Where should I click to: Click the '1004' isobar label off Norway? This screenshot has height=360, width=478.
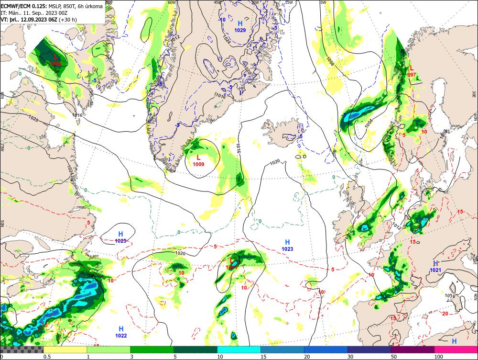[369, 124]
